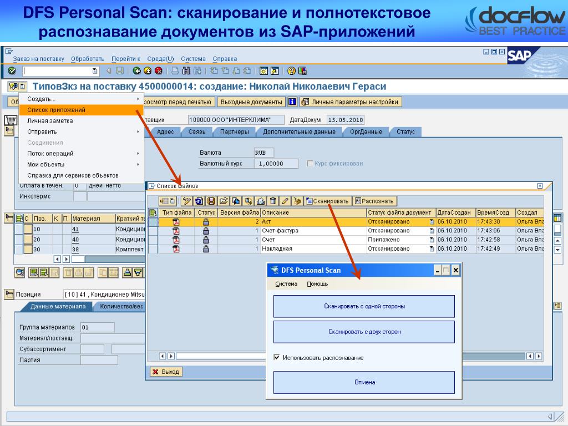Click the Личные параметры настройки button
The image size is (568, 426).
(351, 102)
